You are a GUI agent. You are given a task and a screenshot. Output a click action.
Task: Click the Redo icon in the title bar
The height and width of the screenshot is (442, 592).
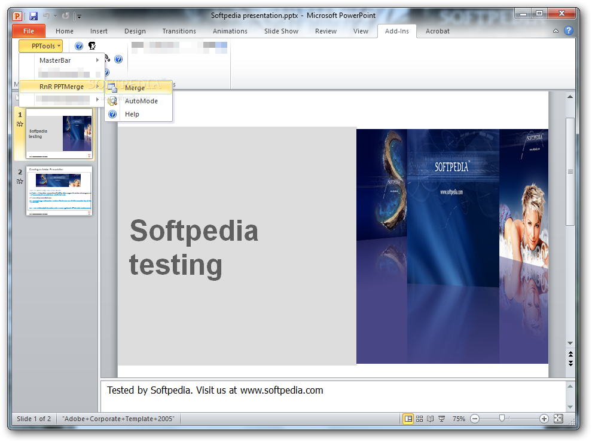[66, 16]
